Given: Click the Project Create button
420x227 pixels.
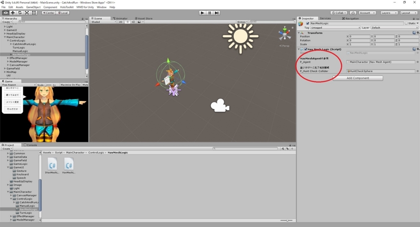Looking at the screenshot, I should click(x=7, y=149).
